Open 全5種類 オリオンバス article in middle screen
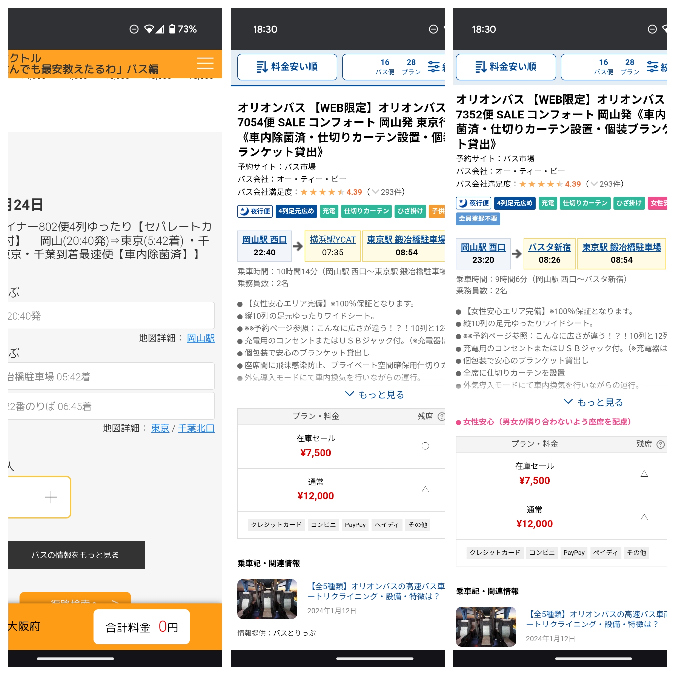Viewport: 676px width, 676px height. (x=376, y=591)
